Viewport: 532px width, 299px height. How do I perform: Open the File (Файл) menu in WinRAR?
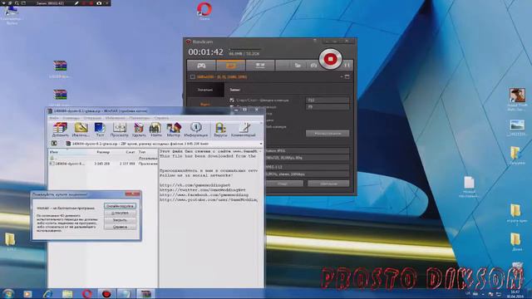[53, 118]
